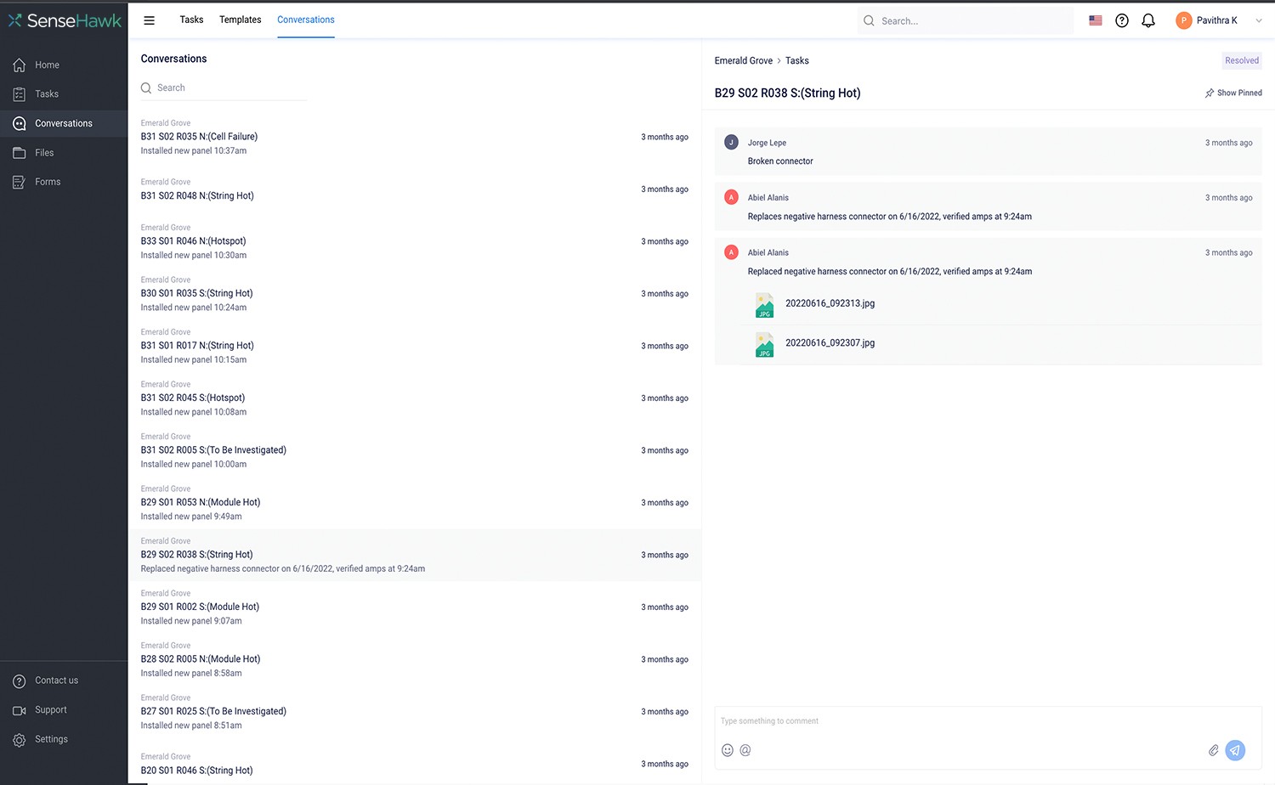The width and height of the screenshot is (1275, 785).
Task: Click the Pavithra K avatar
Action: tap(1183, 20)
